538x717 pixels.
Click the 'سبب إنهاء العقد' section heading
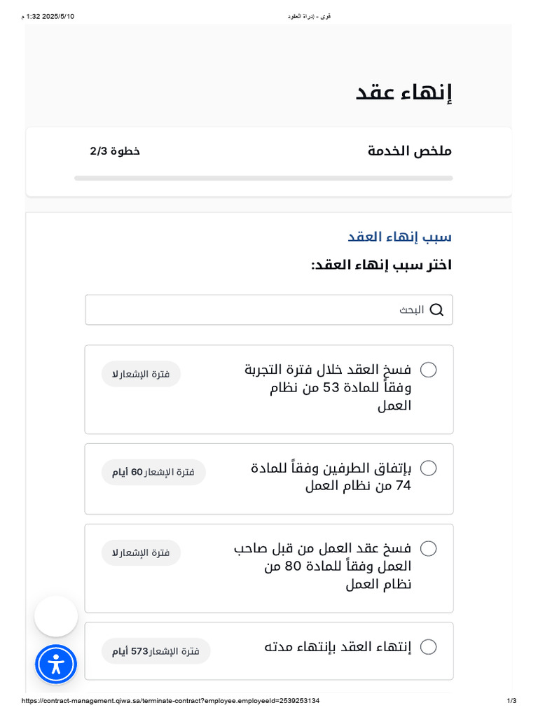click(x=400, y=237)
